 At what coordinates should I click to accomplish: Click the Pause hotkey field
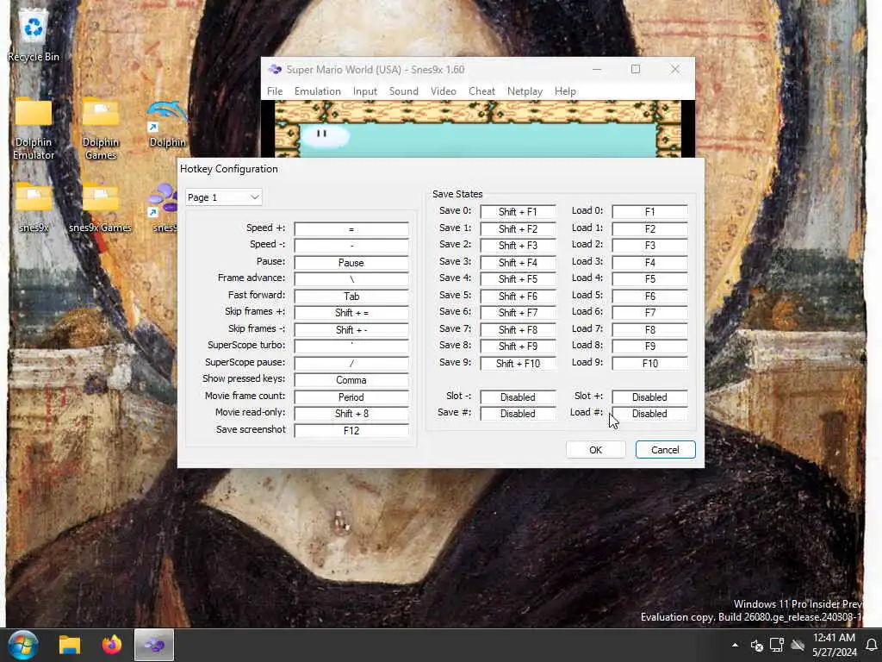tap(351, 263)
